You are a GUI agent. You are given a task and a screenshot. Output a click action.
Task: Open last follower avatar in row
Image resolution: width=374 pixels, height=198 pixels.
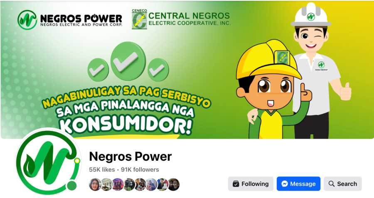tap(173, 184)
